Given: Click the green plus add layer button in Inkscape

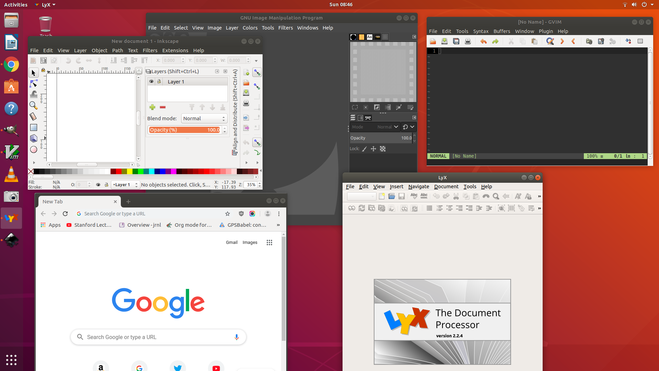Looking at the screenshot, I should point(152,107).
